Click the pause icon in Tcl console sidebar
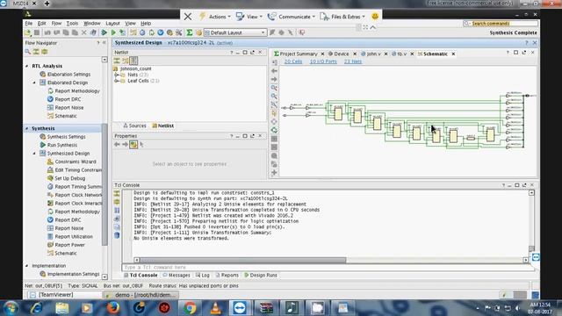The height and width of the screenshot is (316, 562). click(117, 211)
